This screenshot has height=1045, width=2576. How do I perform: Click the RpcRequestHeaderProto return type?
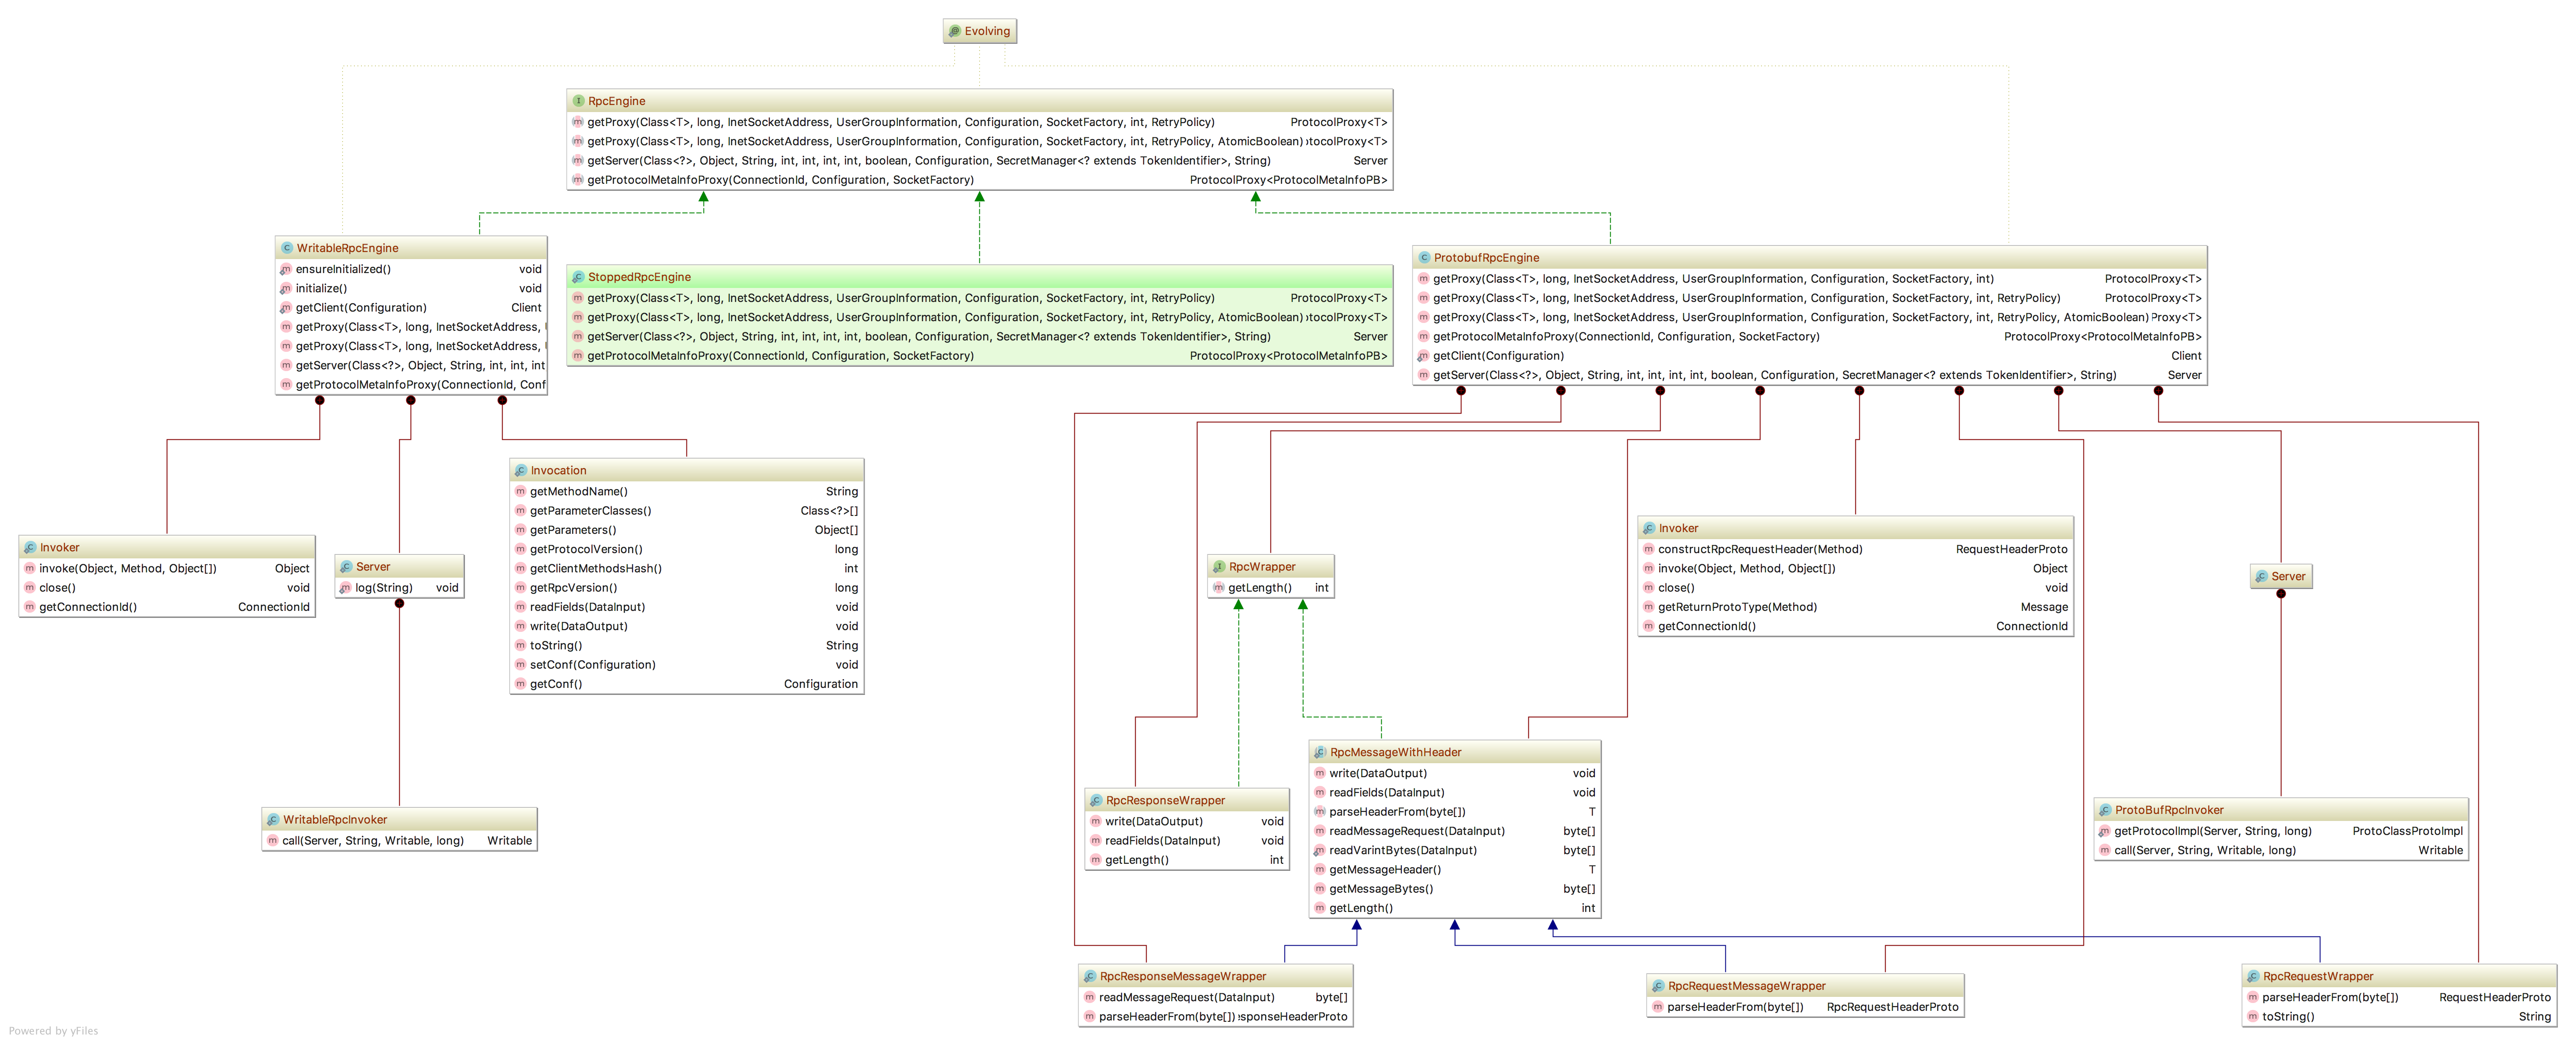click(x=1892, y=1007)
